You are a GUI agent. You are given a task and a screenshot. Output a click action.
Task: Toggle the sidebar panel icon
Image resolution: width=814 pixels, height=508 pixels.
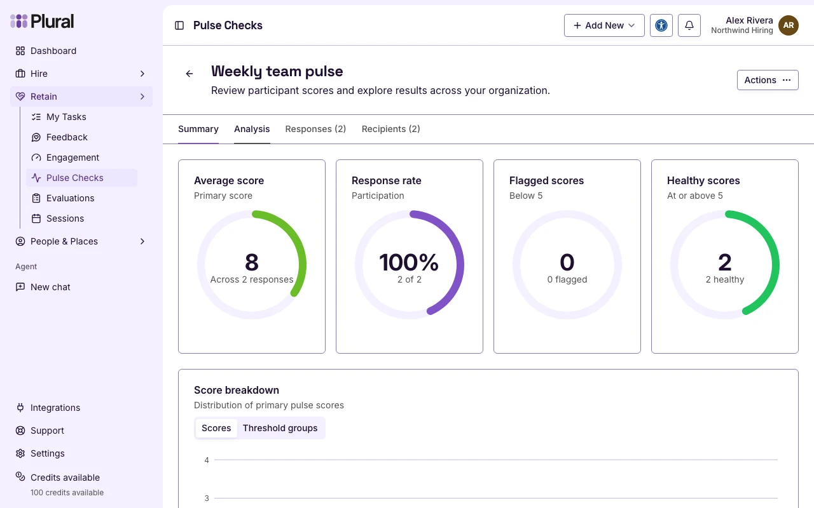(179, 25)
